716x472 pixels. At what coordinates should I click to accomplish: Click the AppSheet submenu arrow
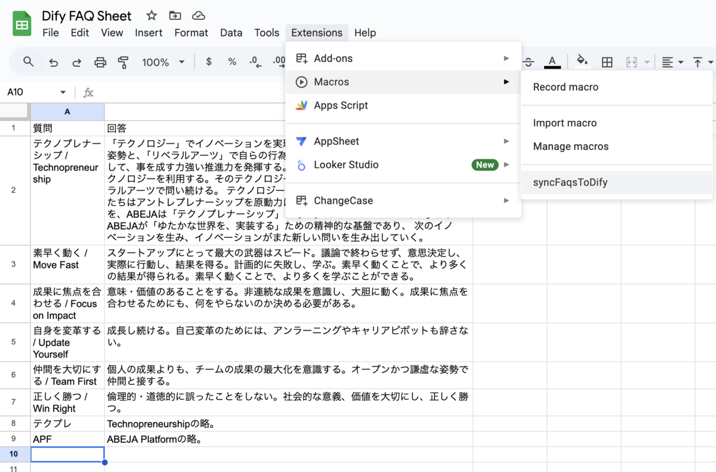[506, 141]
